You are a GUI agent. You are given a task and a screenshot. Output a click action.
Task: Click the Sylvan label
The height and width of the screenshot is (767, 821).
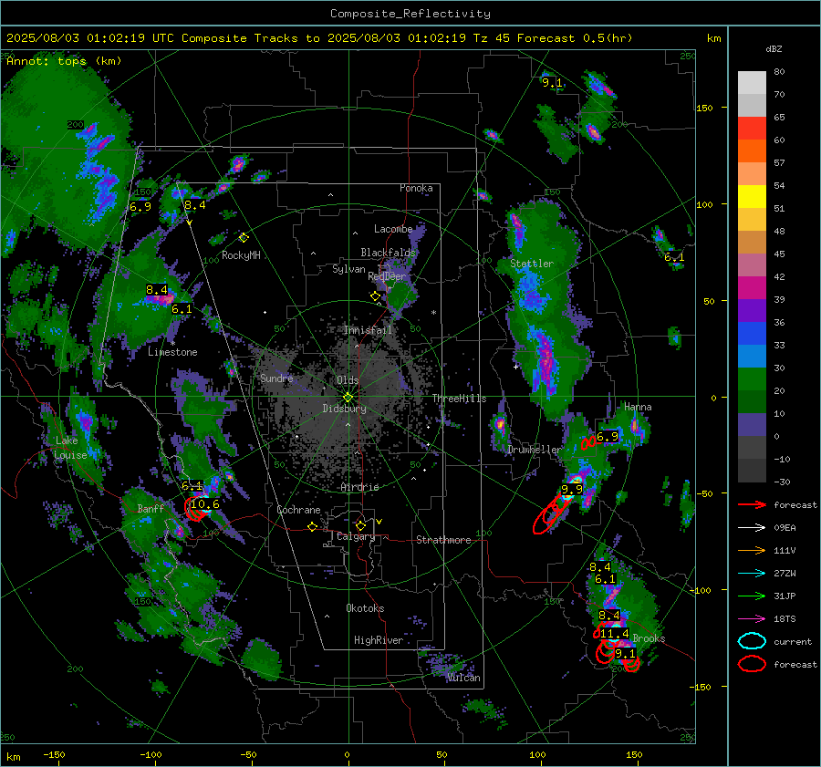[x=348, y=270]
